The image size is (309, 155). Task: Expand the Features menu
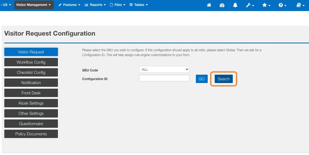(69, 5)
